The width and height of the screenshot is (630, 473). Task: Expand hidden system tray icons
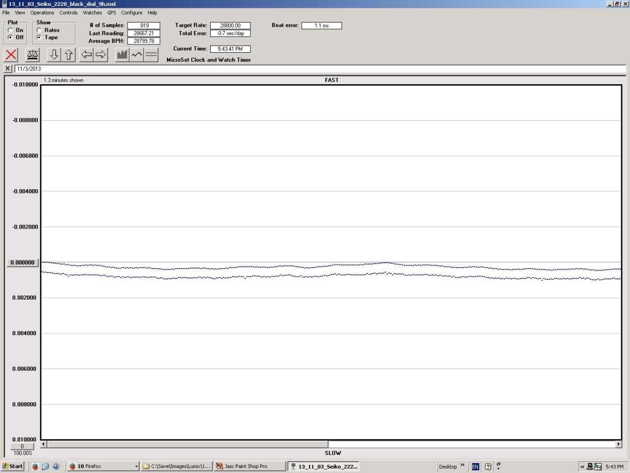pyautogui.click(x=582, y=467)
